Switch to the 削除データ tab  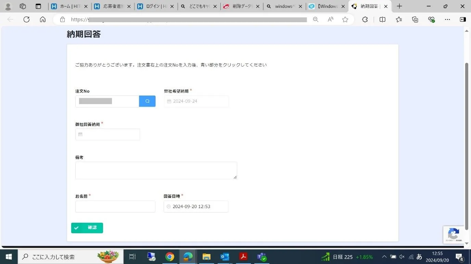tap(241, 6)
